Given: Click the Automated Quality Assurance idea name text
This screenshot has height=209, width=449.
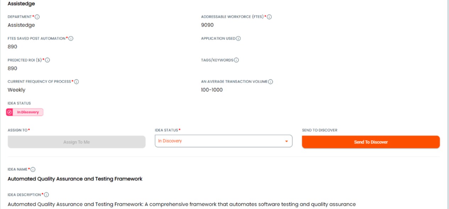Looking at the screenshot, I should point(75,179).
